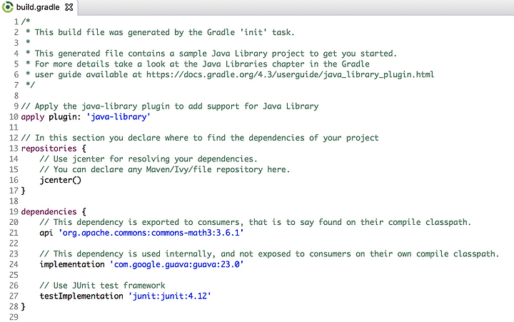Click 'For more details take a look' comment
Screen dimensions: 514x322
(x=202, y=64)
